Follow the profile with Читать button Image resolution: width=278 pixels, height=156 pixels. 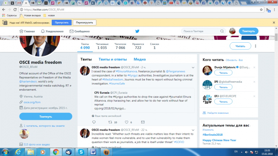click(240, 46)
